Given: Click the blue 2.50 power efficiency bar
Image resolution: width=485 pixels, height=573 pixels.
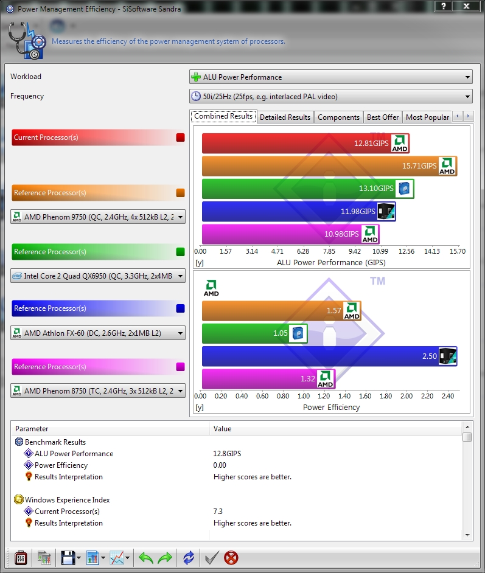Looking at the screenshot, I should click(329, 356).
